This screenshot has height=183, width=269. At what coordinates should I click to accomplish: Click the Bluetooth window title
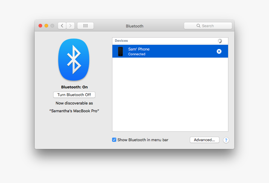click(x=134, y=26)
